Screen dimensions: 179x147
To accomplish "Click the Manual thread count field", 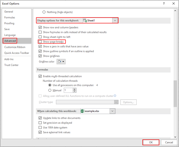I will 68,90.
